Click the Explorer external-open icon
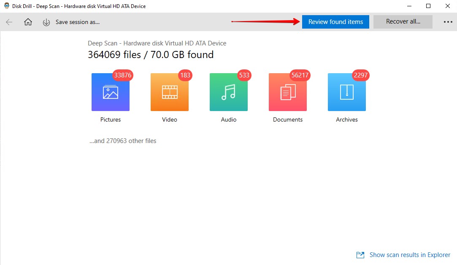 coord(360,255)
